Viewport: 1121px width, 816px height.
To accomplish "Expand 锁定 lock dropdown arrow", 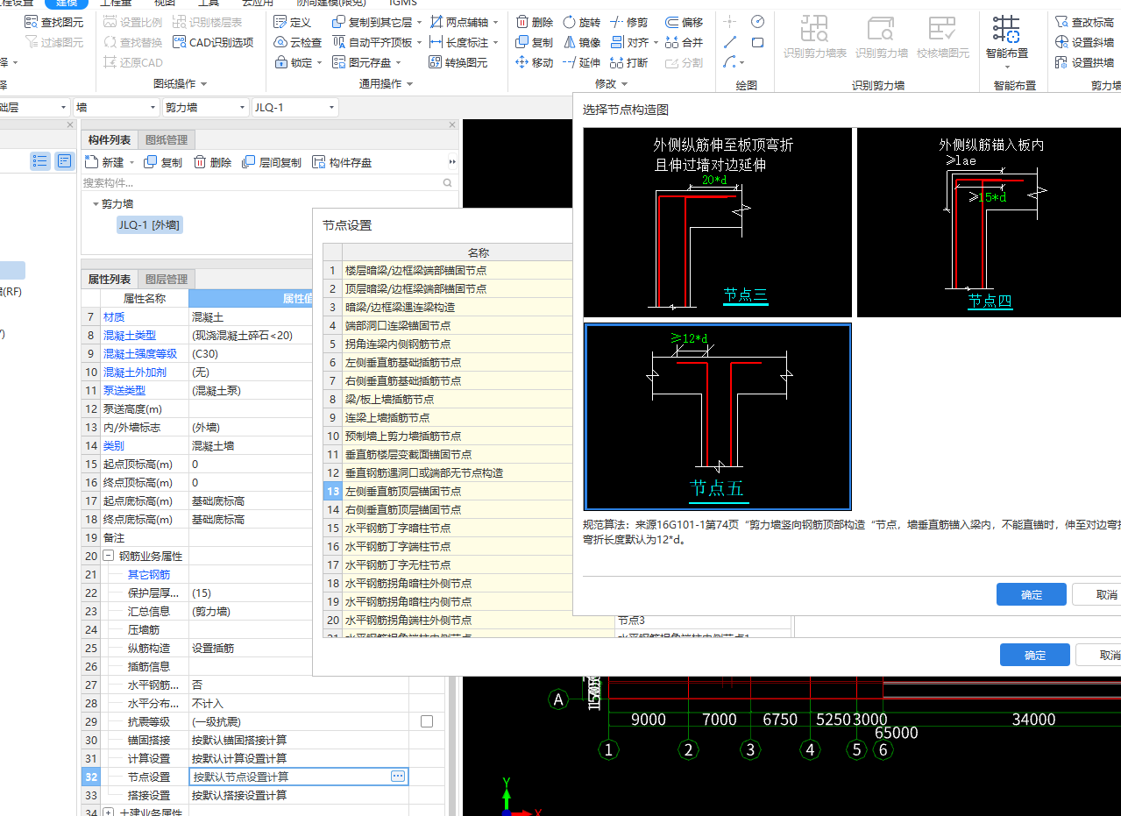I will click(320, 62).
